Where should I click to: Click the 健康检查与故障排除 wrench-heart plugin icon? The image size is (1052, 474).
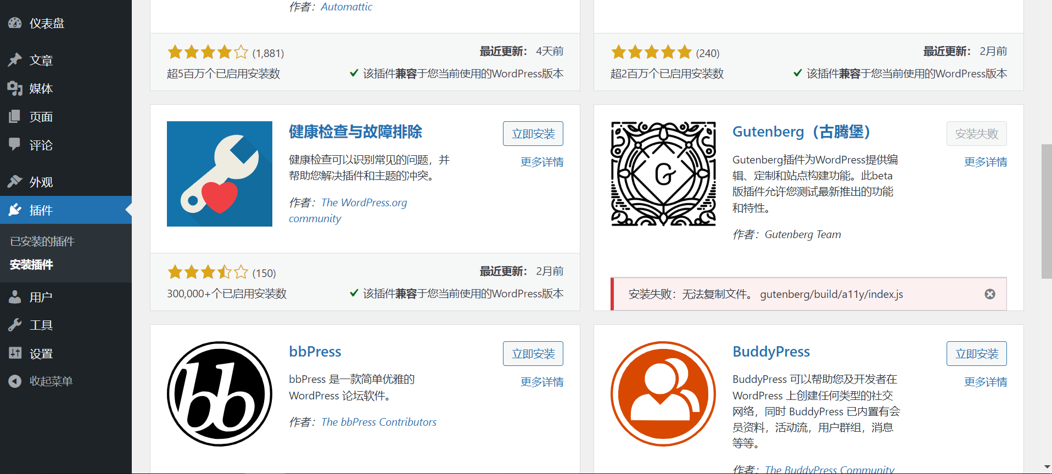tap(220, 174)
